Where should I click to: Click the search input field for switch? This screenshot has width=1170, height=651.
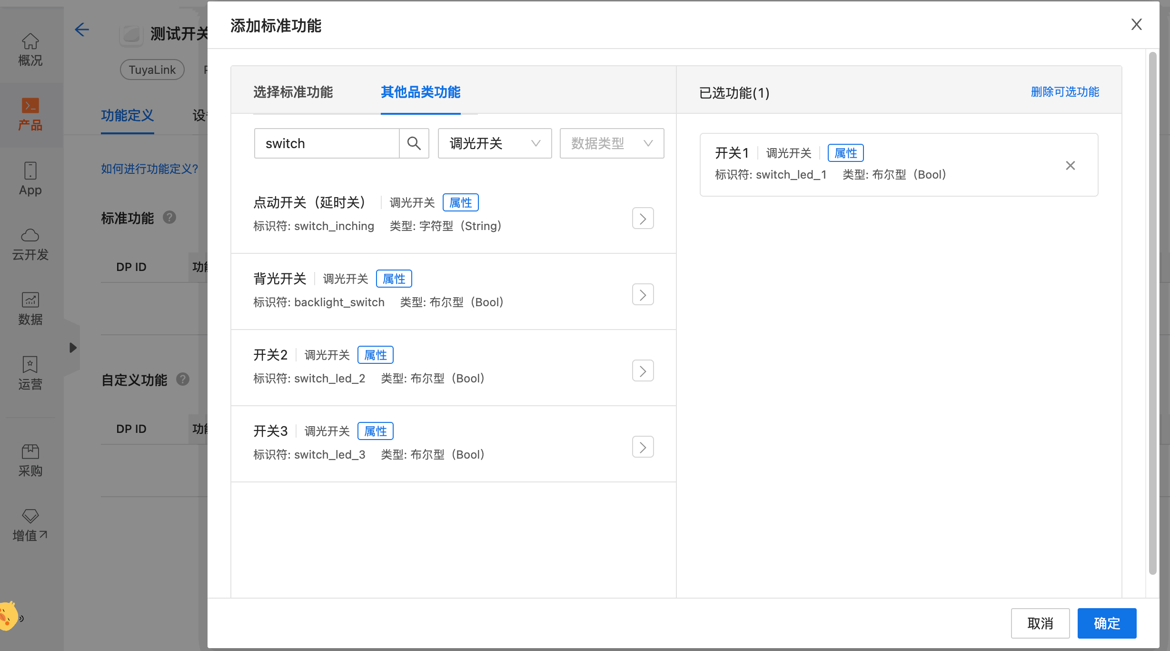[327, 143]
